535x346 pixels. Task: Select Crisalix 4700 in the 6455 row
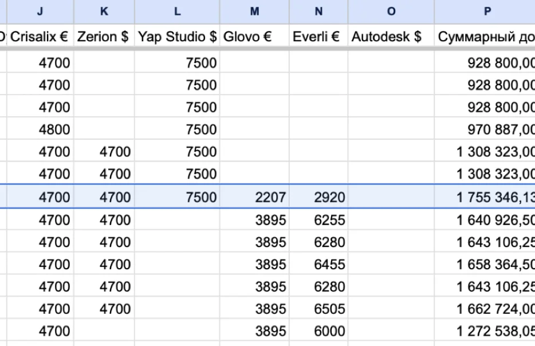coord(40,264)
